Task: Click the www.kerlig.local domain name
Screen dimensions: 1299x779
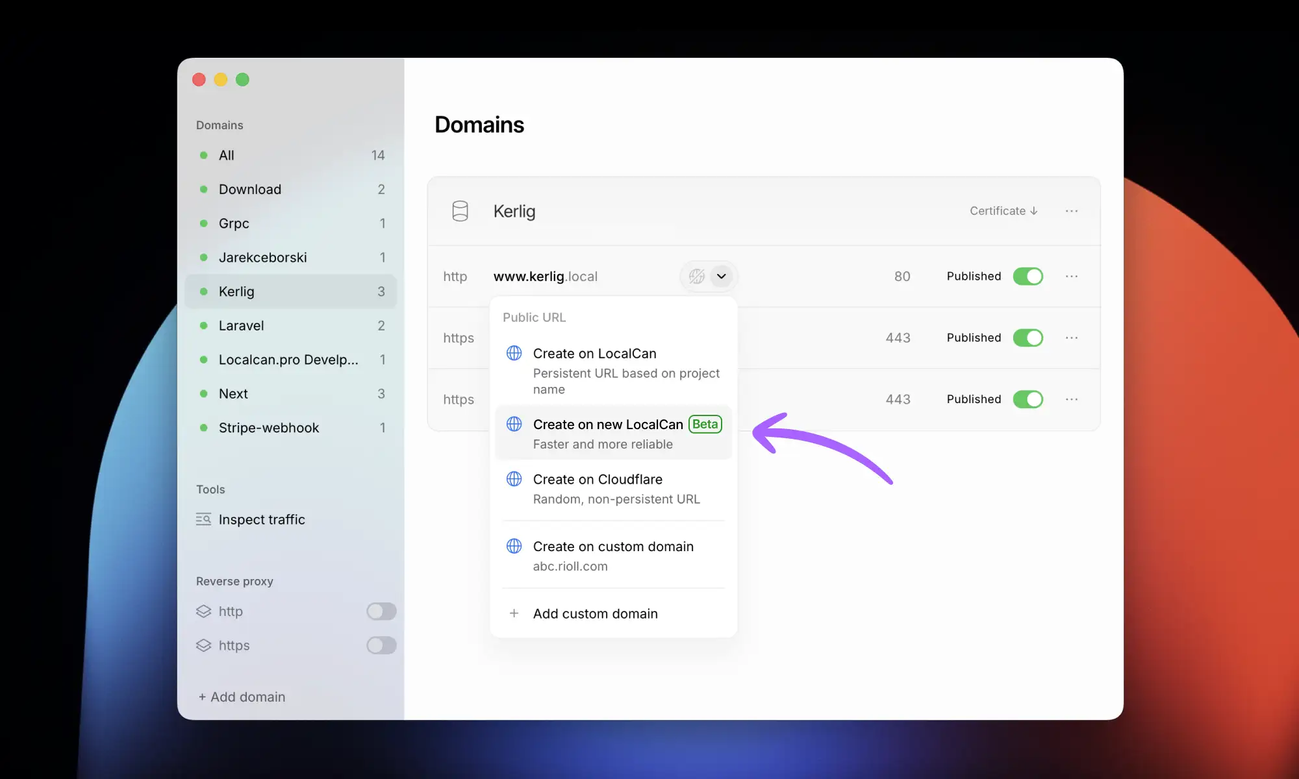Action: 546,277
